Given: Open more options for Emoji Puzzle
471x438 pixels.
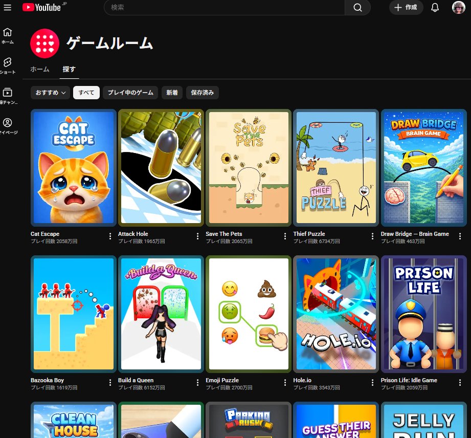Looking at the screenshot, I should (285, 382).
